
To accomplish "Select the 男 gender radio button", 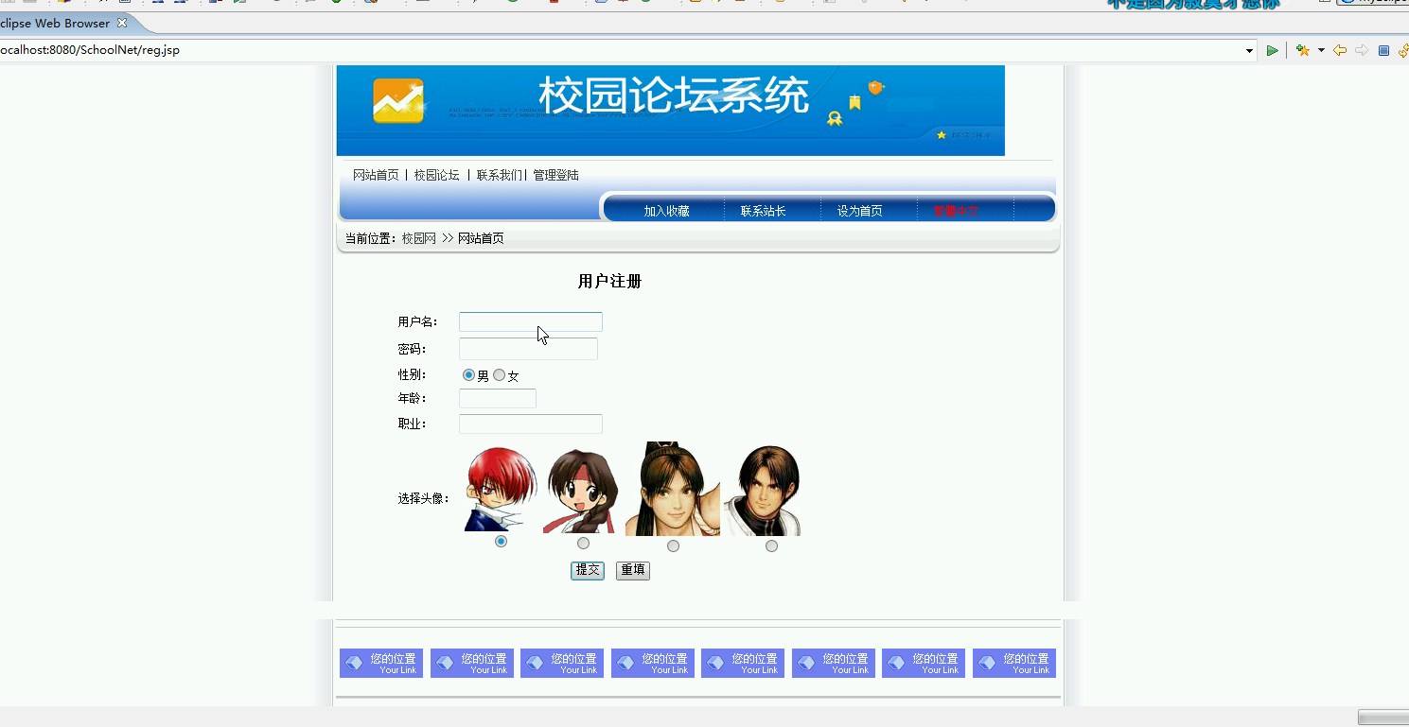I will (468, 375).
